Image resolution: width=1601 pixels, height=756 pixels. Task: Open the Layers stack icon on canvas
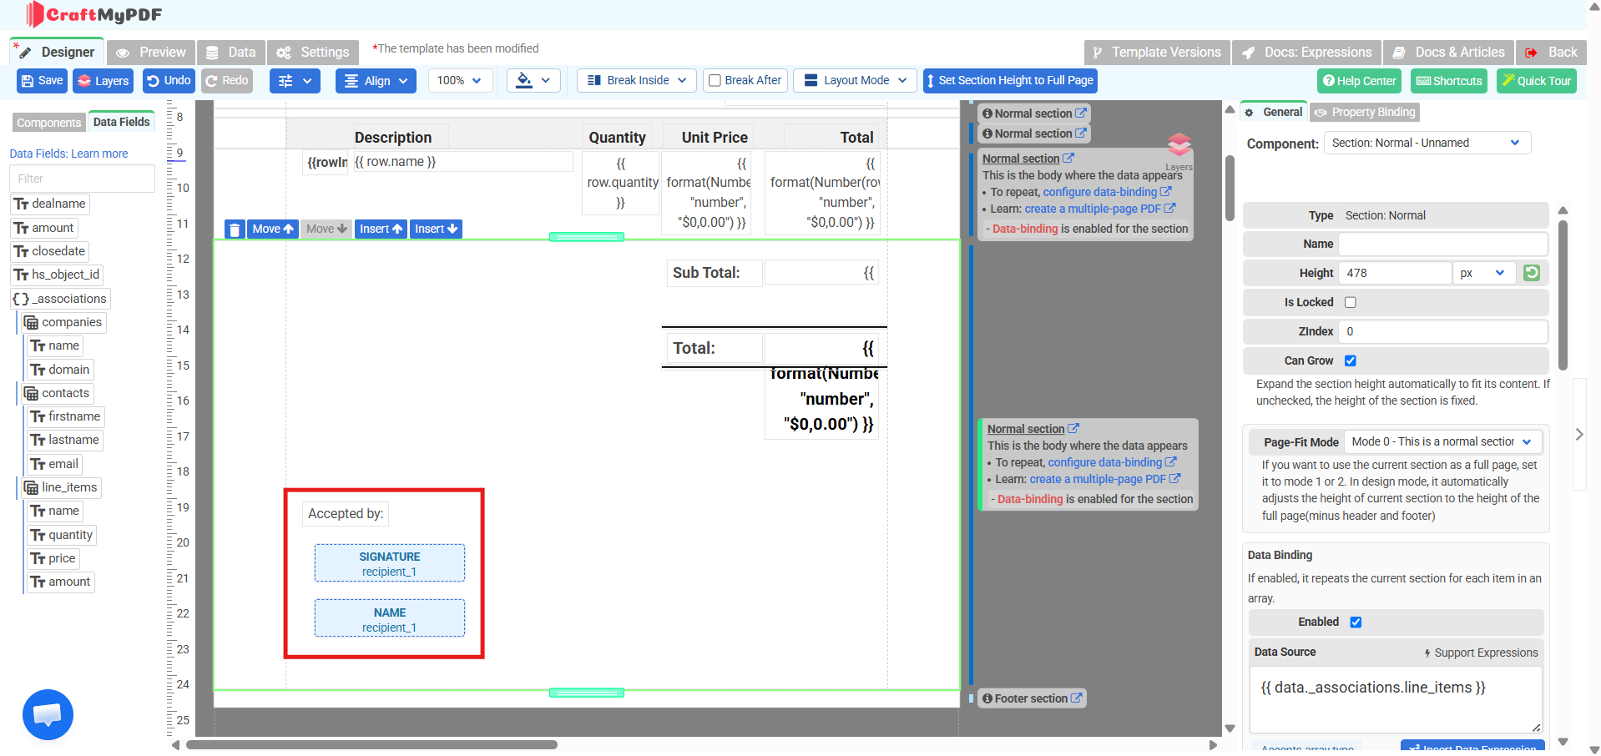1179,144
